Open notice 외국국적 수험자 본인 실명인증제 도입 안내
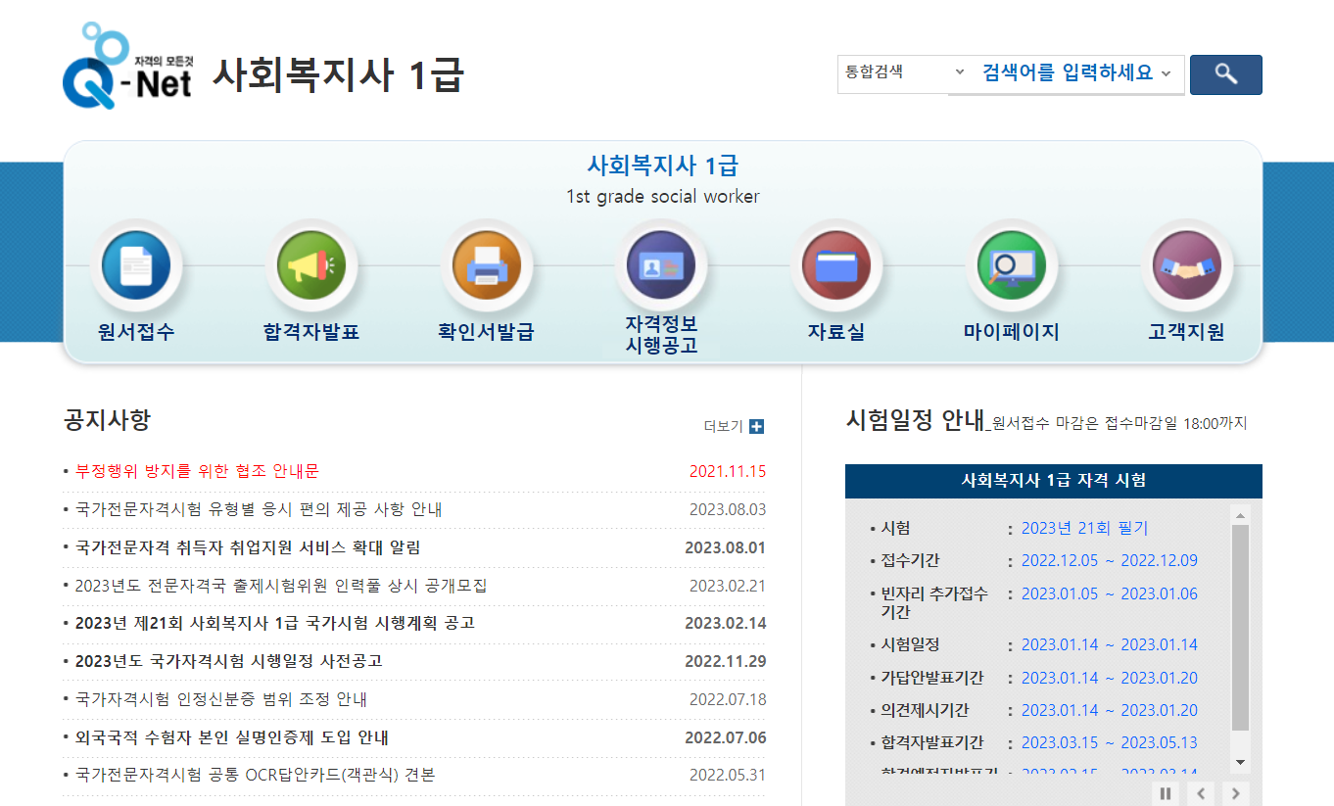Viewport: 1334px width, 806px height. point(232,737)
